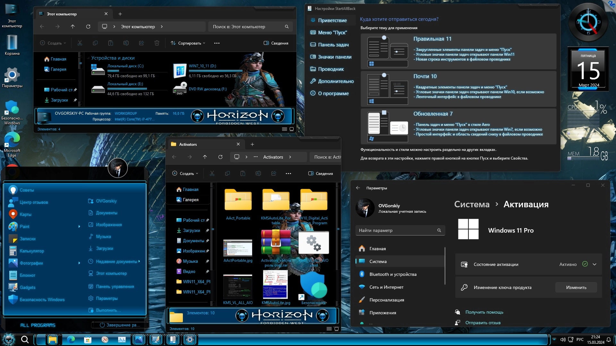Open the WIN7_10_11 (D:) drive
Screen dimensions: 616x346
(202, 66)
